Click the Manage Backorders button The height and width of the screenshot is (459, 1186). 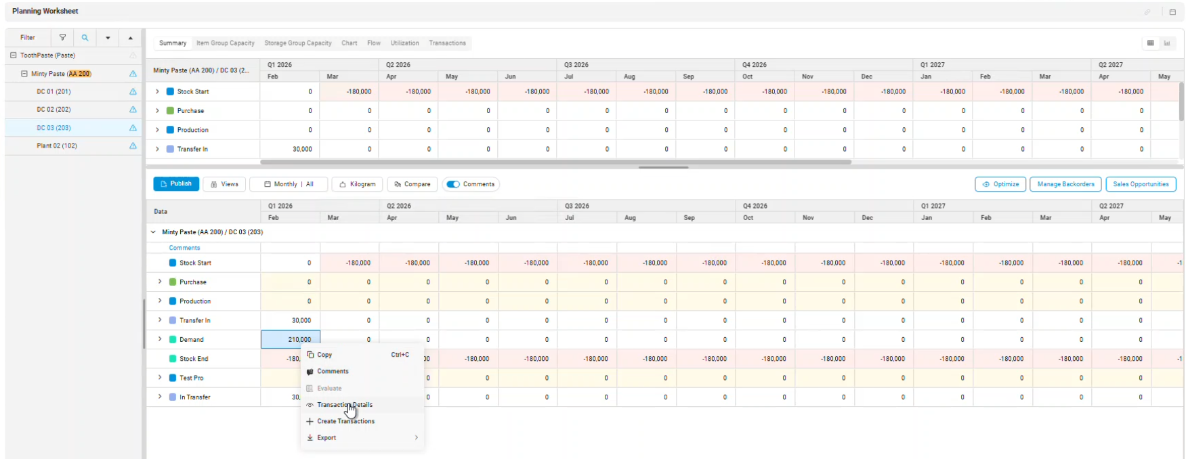coord(1065,184)
